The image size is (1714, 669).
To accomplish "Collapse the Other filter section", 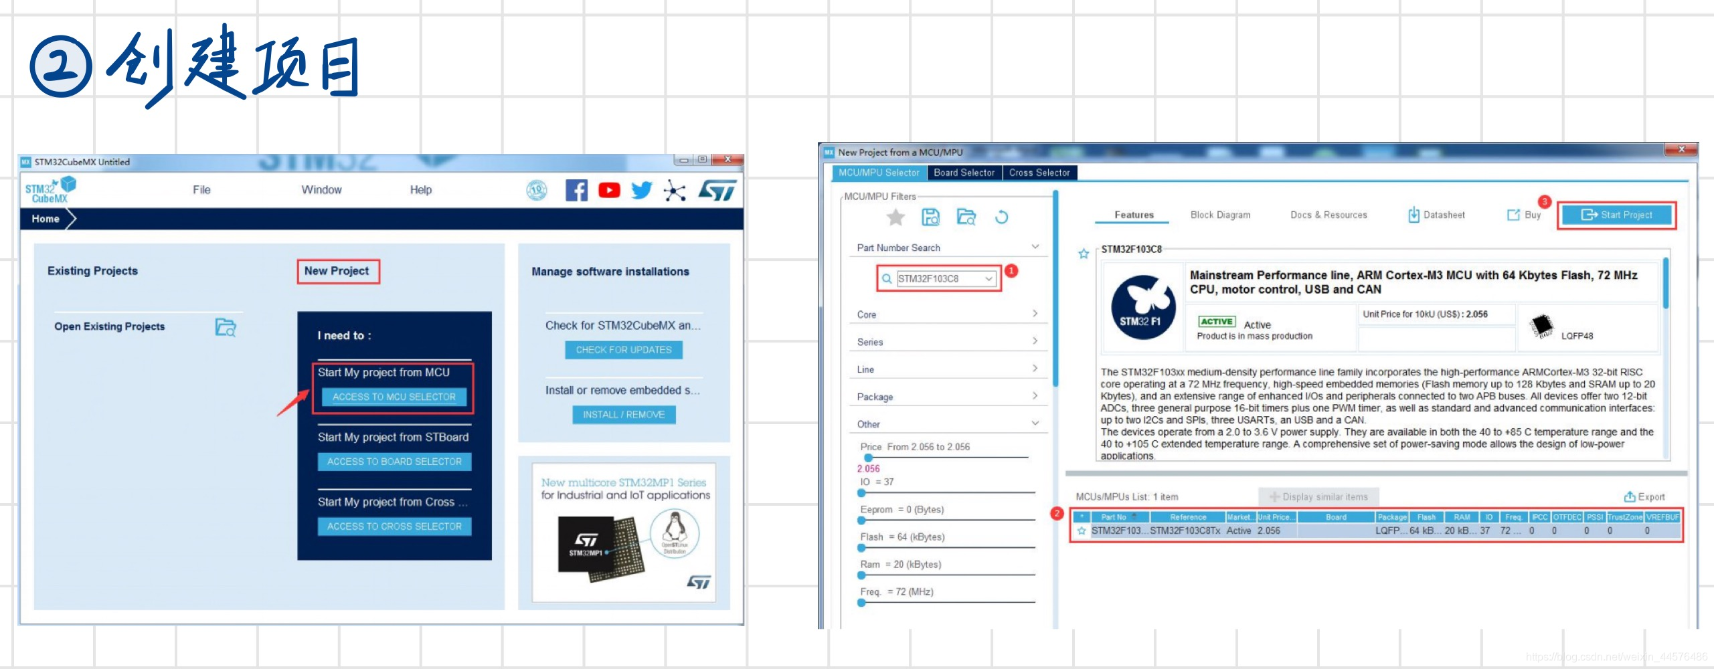I will tap(1035, 423).
